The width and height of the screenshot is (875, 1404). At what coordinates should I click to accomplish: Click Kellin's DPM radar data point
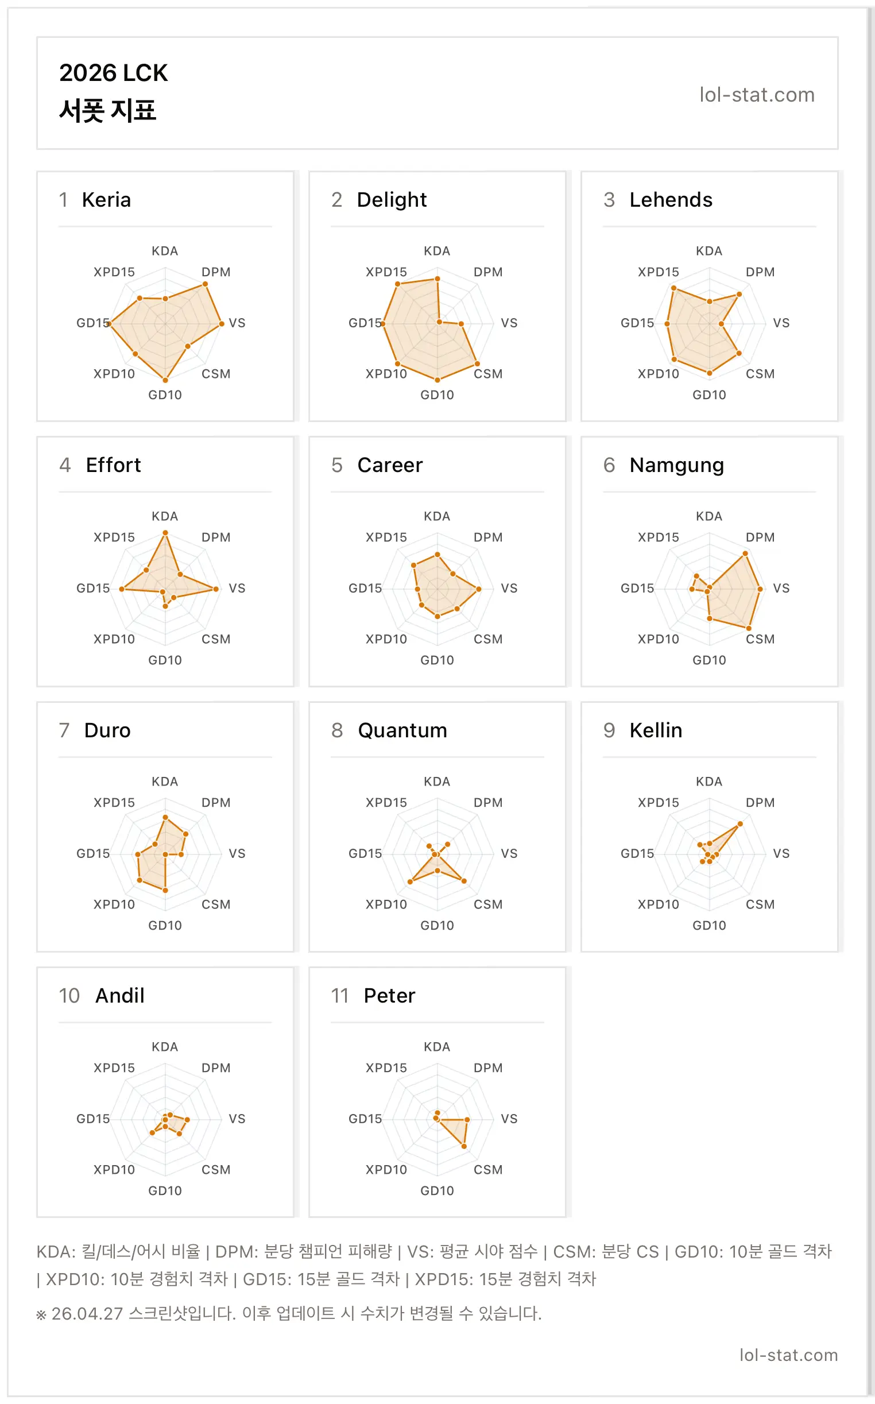(x=740, y=823)
